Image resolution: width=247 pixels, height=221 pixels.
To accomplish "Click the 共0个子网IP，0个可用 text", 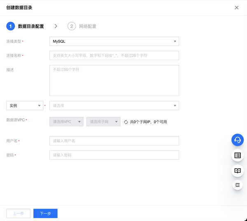I will 148,122.
